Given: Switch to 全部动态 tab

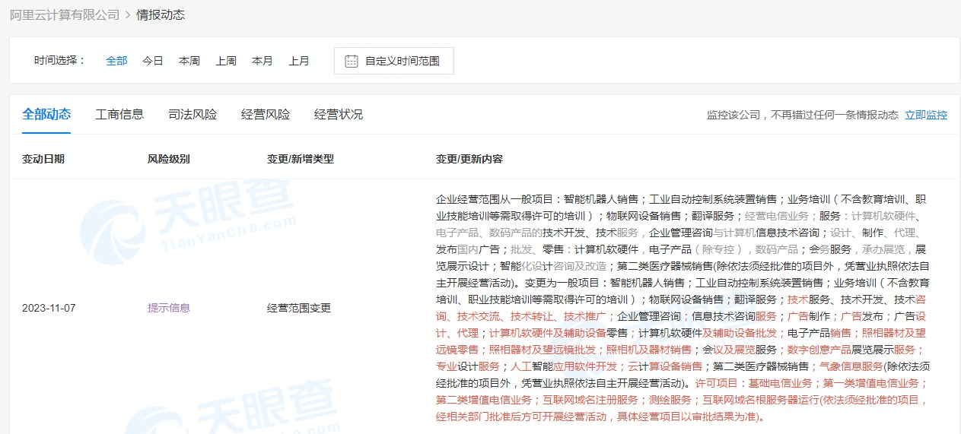Looking at the screenshot, I should 46,115.
